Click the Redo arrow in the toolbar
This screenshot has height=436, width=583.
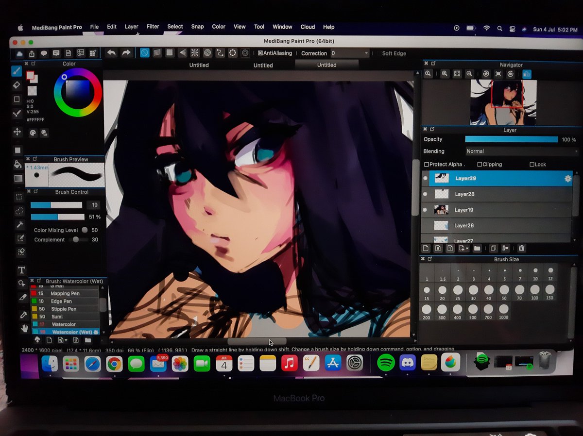coord(126,52)
